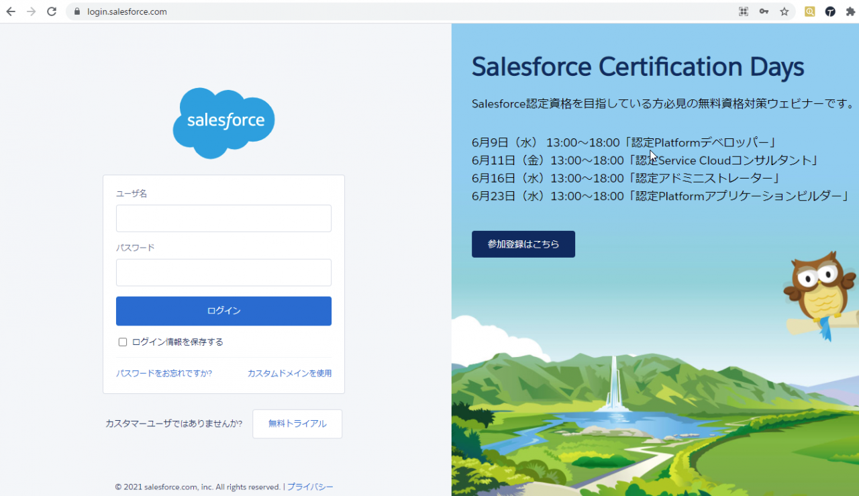The image size is (859, 496).
Task: Click the Salesforce cloud logo
Action: point(223,123)
